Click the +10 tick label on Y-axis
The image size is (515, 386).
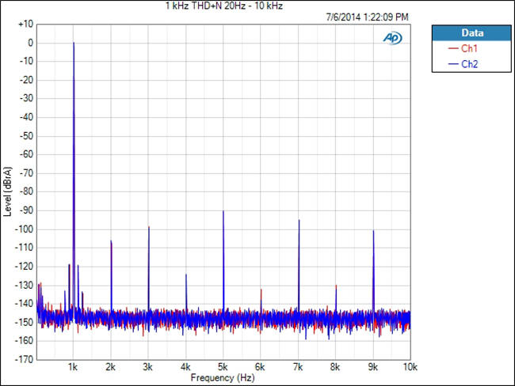[25, 25]
